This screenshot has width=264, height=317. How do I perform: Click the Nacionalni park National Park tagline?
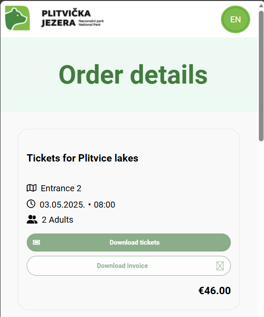[91, 22]
